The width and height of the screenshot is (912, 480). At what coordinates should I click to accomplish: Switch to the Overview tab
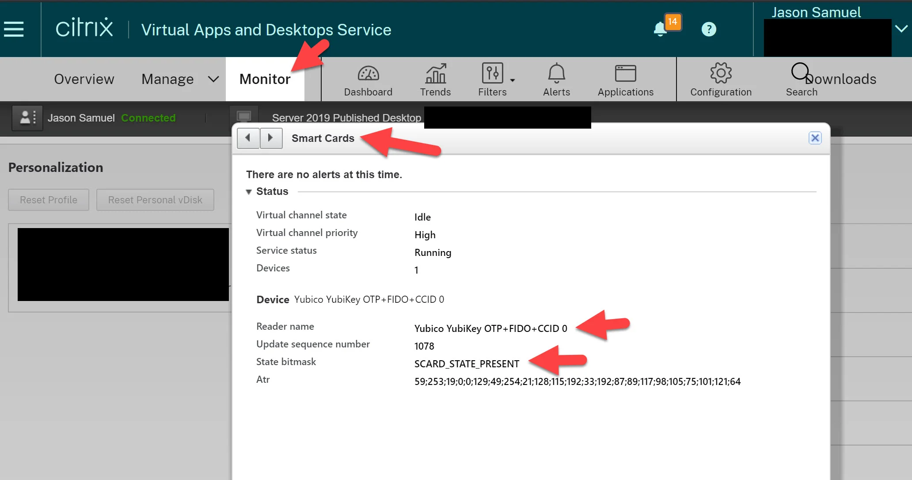tap(84, 79)
